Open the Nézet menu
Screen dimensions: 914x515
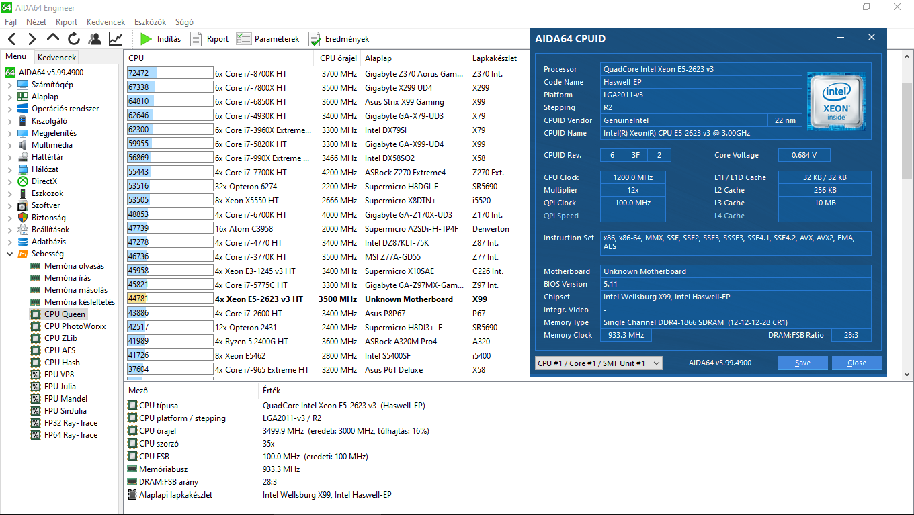coord(36,22)
